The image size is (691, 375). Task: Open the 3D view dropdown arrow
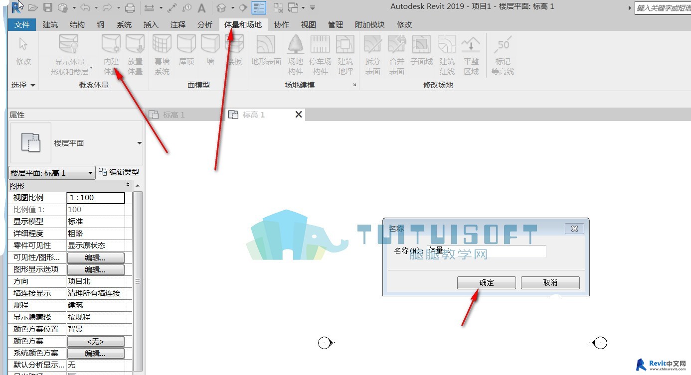point(232,7)
